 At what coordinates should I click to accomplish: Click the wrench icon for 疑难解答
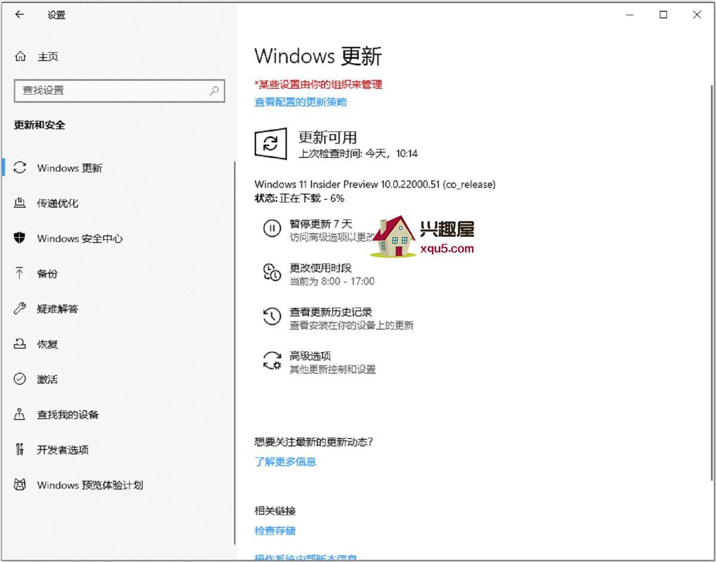pos(20,308)
